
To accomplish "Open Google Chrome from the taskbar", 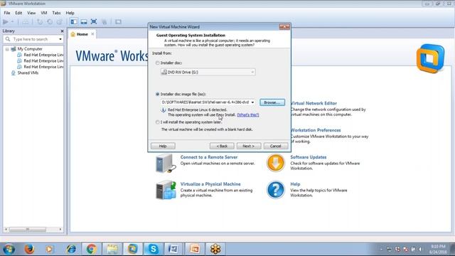I will click(92, 249).
